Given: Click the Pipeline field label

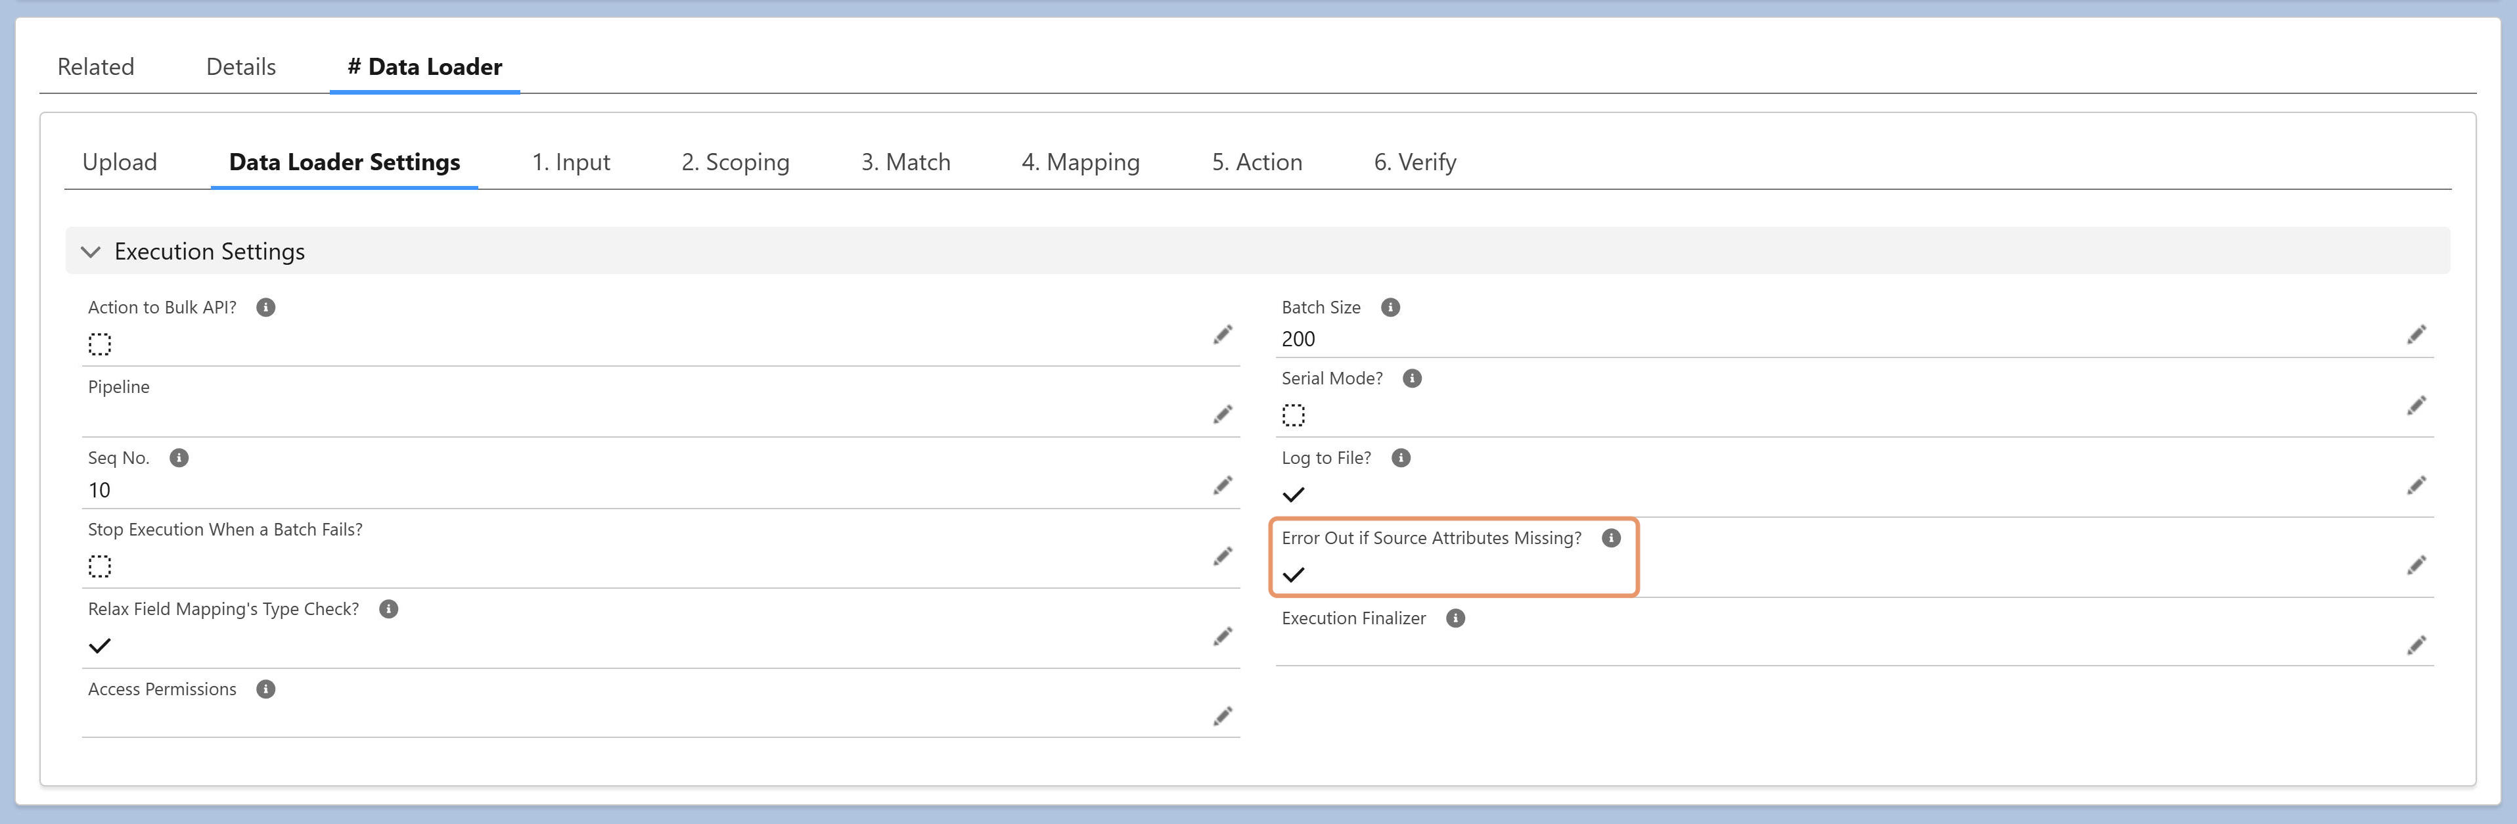Looking at the screenshot, I should (119, 387).
